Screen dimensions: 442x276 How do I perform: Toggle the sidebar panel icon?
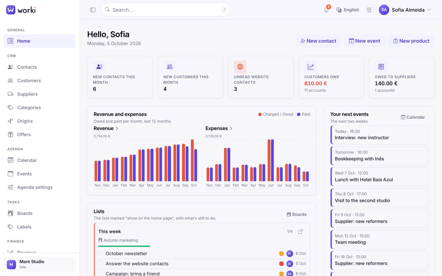point(93,10)
